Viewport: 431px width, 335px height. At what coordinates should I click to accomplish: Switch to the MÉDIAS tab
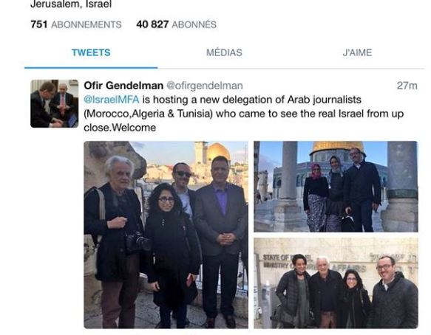click(x=224, y=52)
